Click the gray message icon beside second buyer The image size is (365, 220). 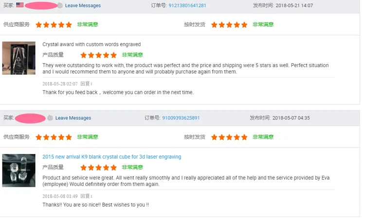(50, 118)
